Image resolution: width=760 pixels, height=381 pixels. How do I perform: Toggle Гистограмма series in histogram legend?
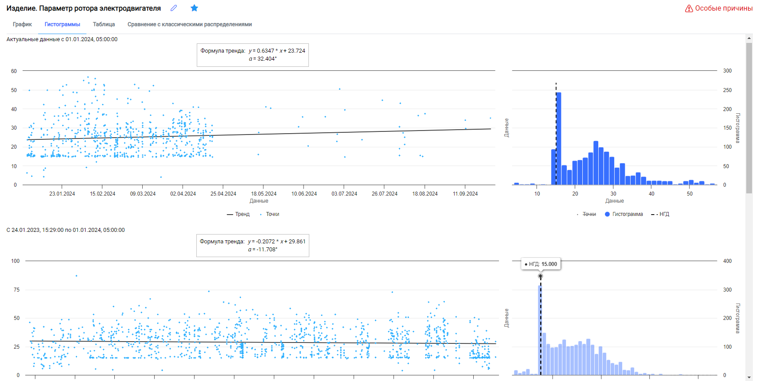click(x=624, y=214)
